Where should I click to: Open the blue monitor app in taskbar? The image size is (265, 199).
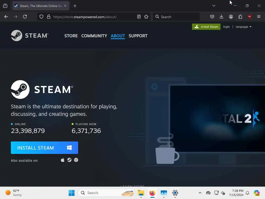click(164, 193)
